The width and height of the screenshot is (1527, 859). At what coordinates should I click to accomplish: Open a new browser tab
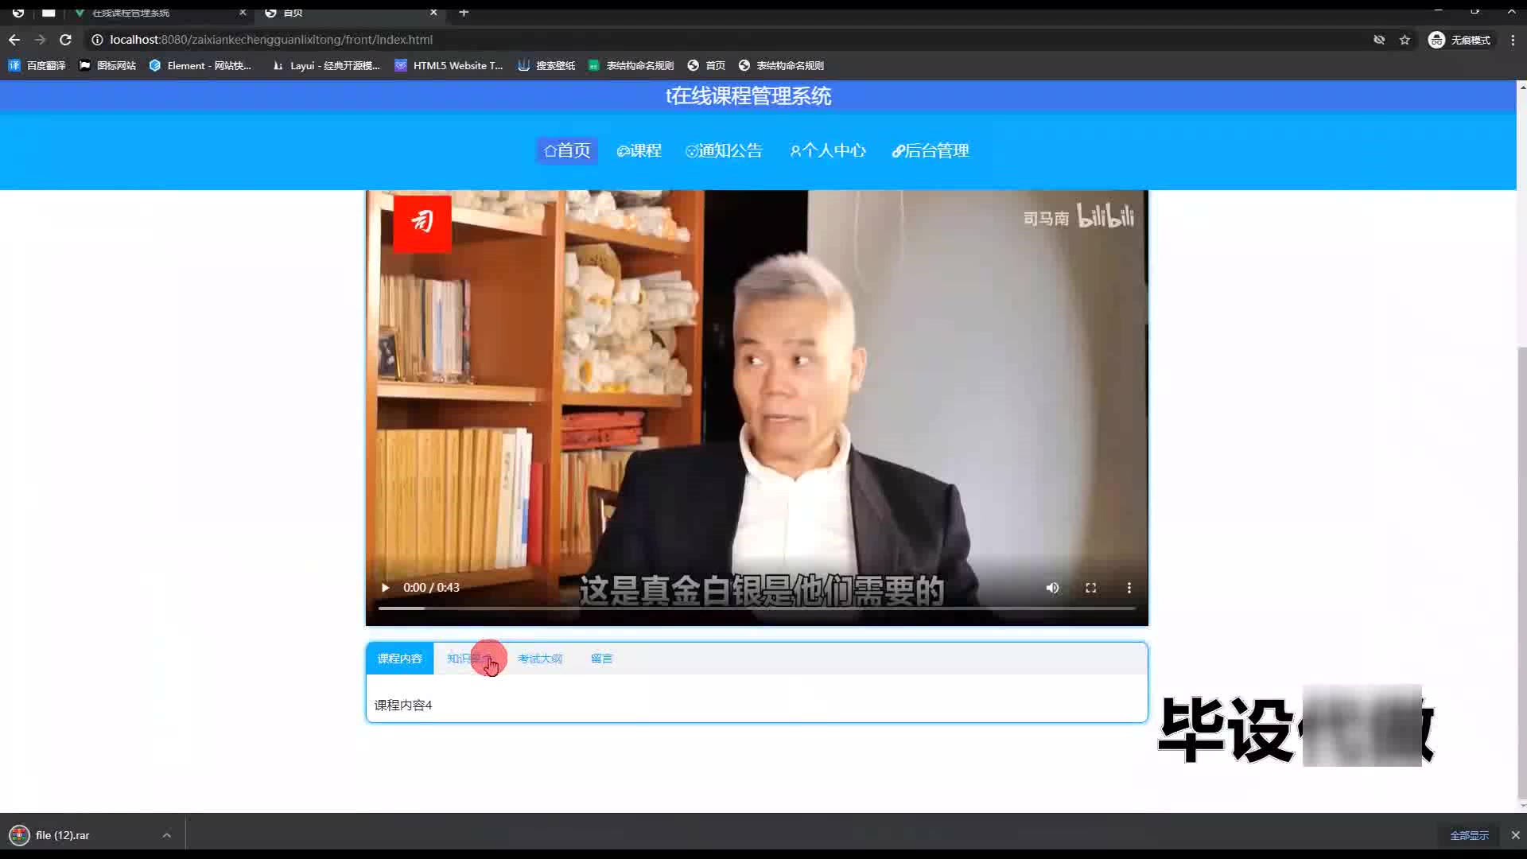464,13
